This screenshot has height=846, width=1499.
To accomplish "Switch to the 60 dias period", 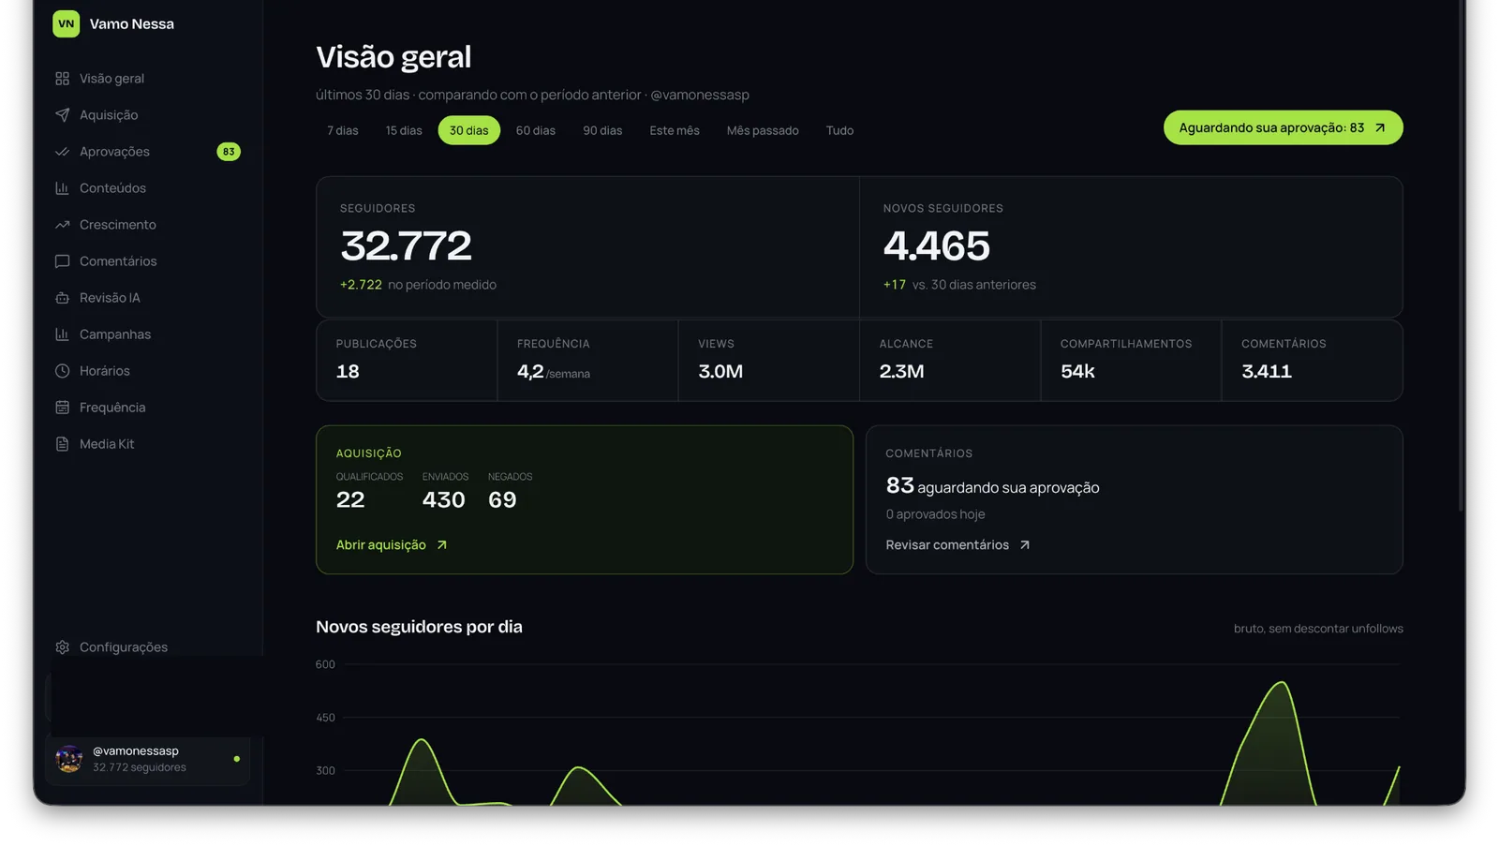I will [x=536, y=130].
